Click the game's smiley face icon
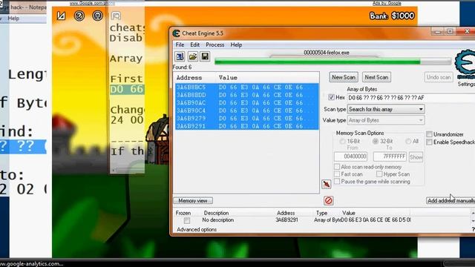Image resolution: width=475 pixels, height=267 pixels. [97, 16]
